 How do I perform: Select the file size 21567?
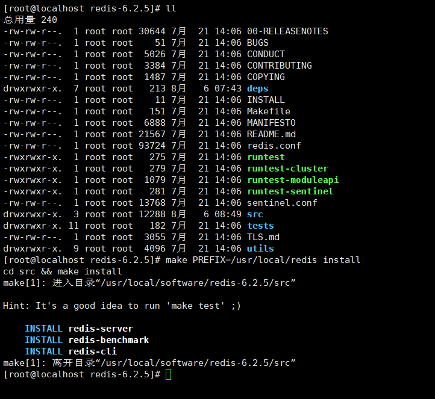152,134
